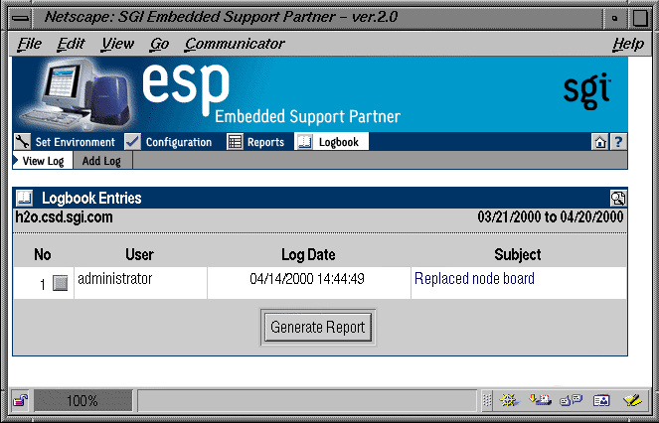Screen dimensions: 659x423
Task: Open Mail inbox from component bar
Action: (x=540, y=400)
